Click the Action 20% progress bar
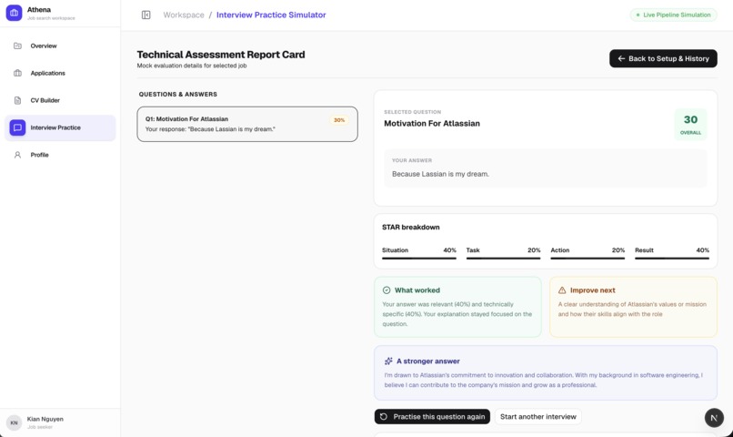Image resolution: width=733 pixels, height=437 pixels. click(587, 258)
